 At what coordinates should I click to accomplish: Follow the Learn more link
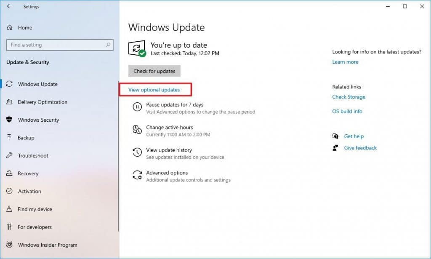pyautogui.click(x=345, y=62)
